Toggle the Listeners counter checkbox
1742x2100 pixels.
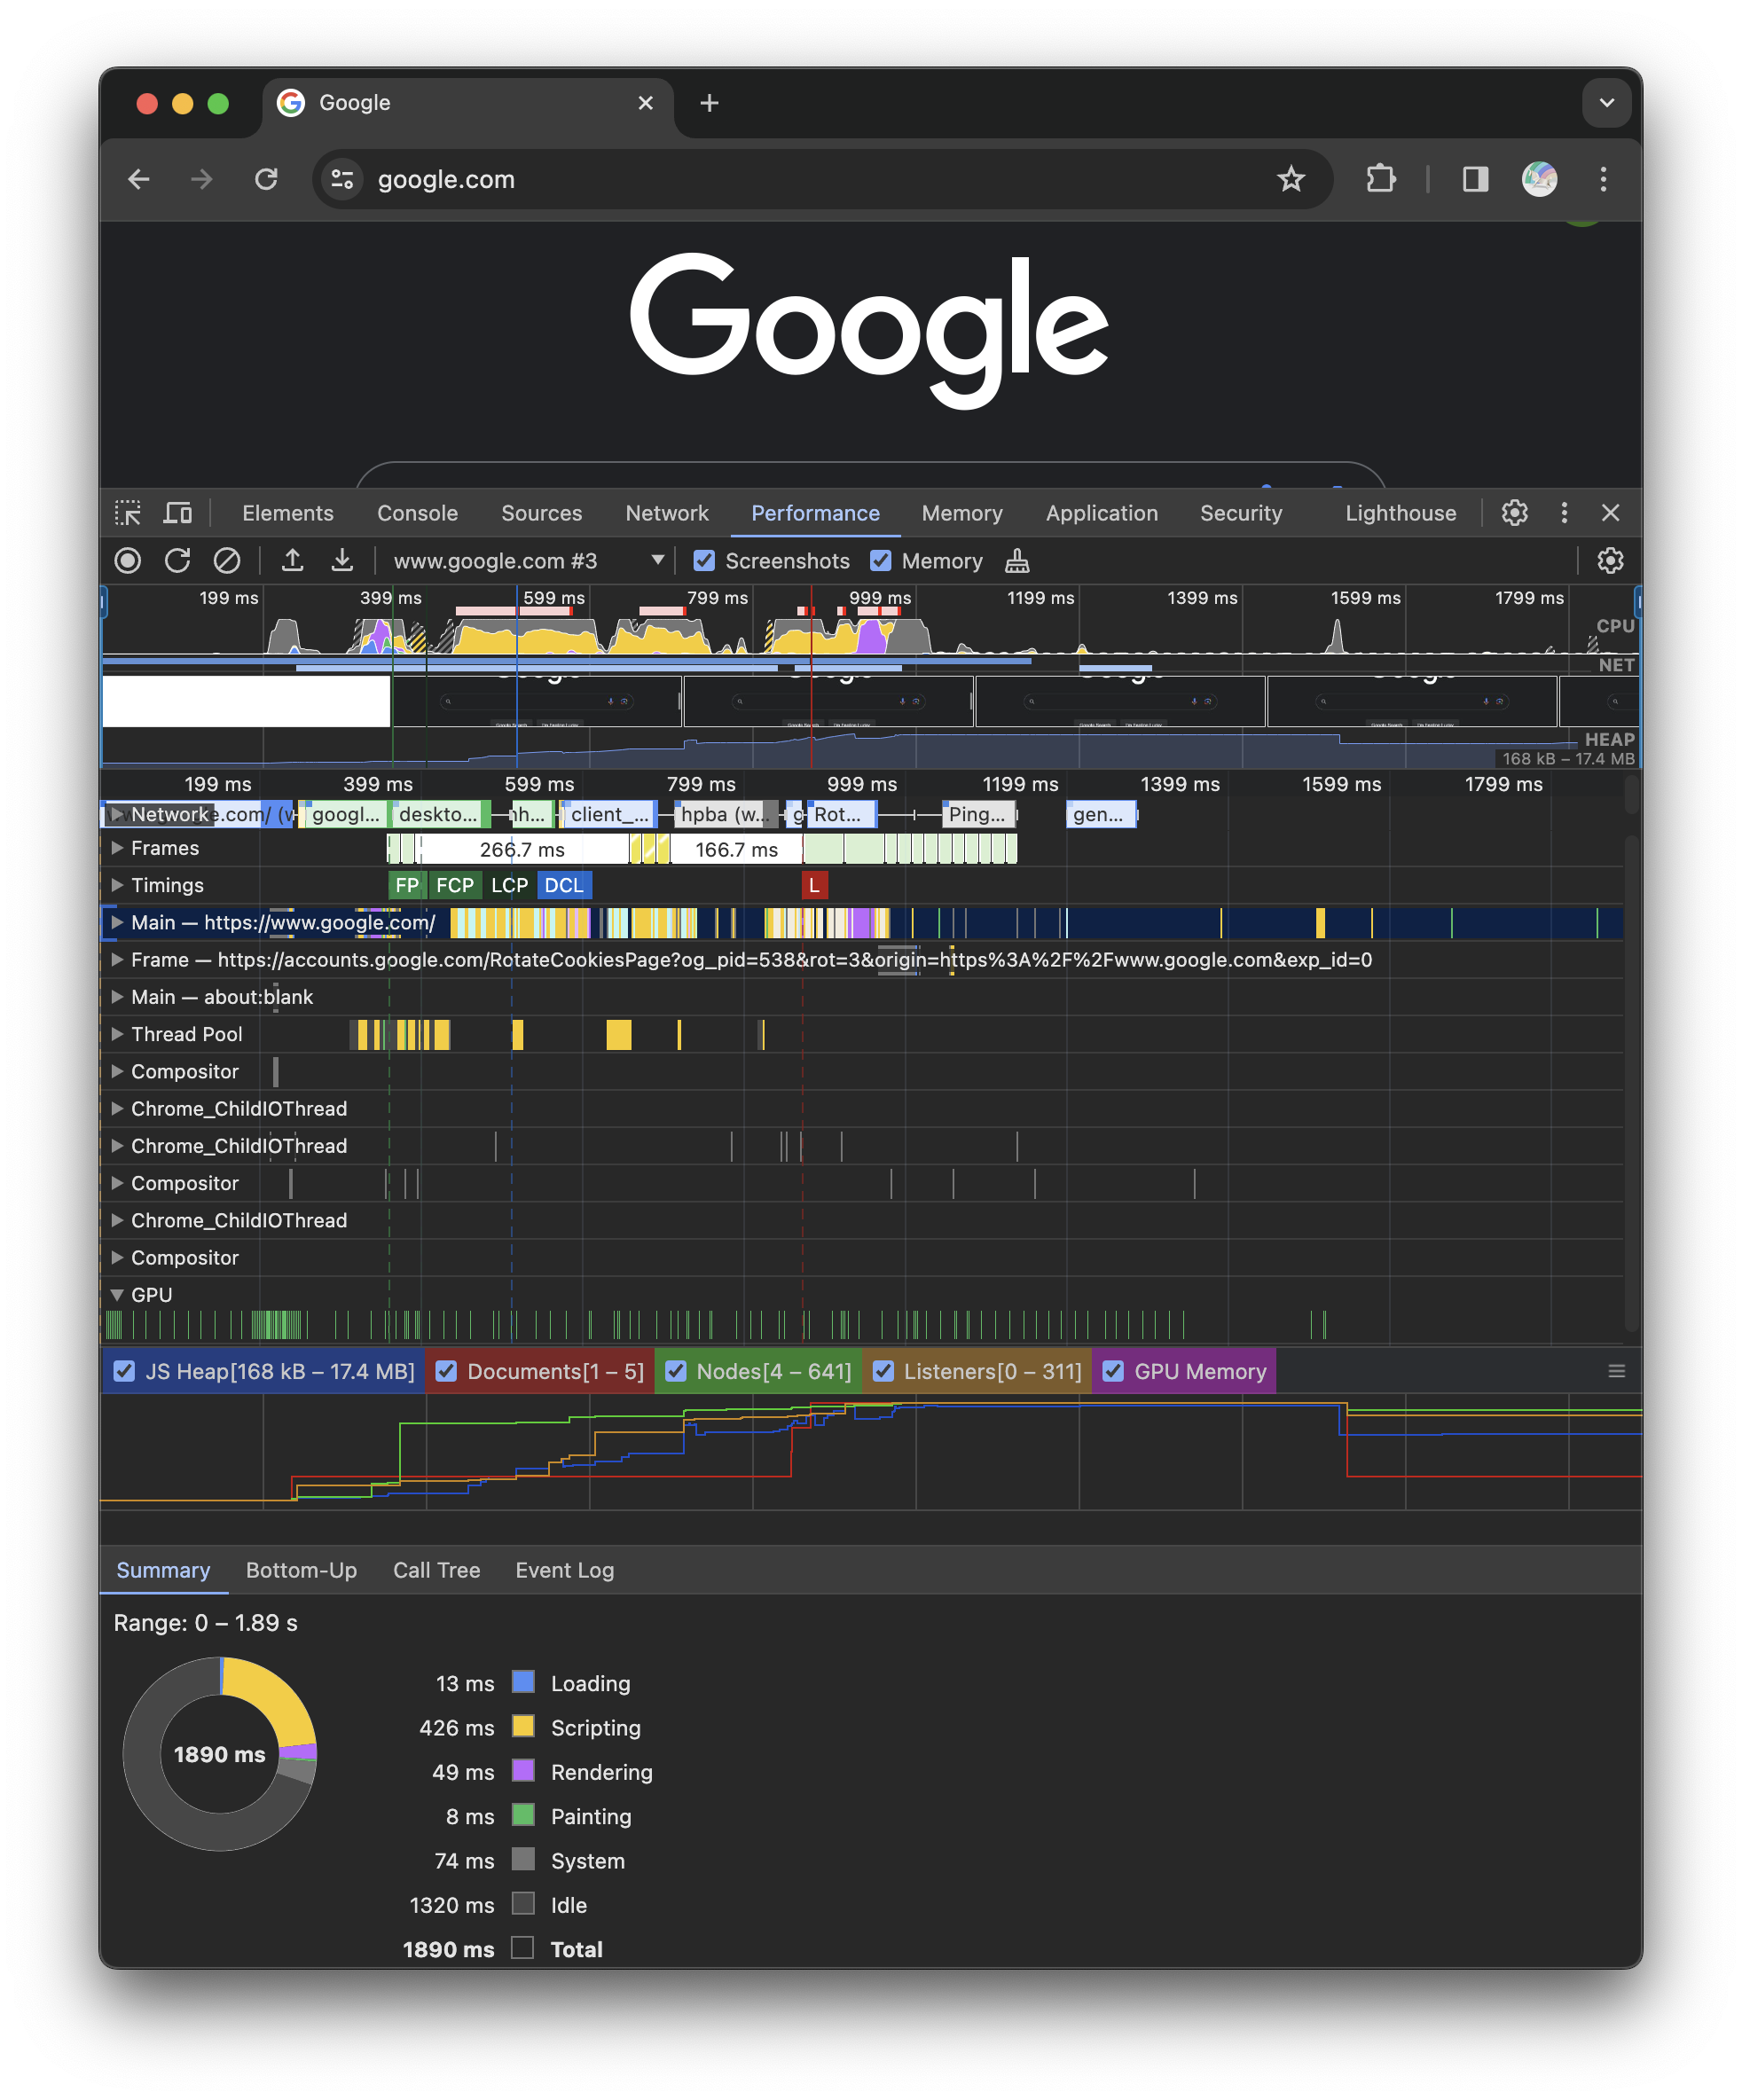click(x=883, y=1371)
